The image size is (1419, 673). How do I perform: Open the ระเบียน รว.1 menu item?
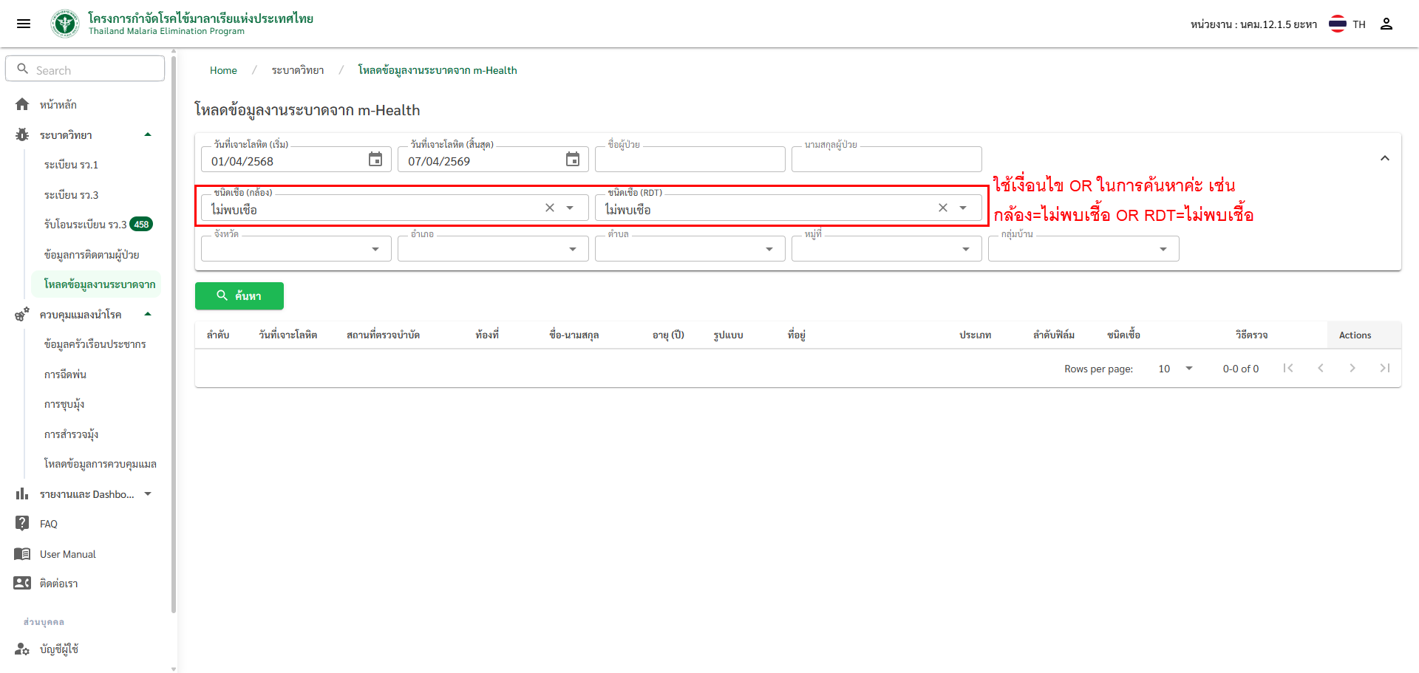click(71, 165)
